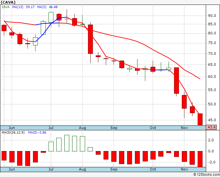Click Oct on the MACD panel axis
220x177 pixels.
coord(153,169)
